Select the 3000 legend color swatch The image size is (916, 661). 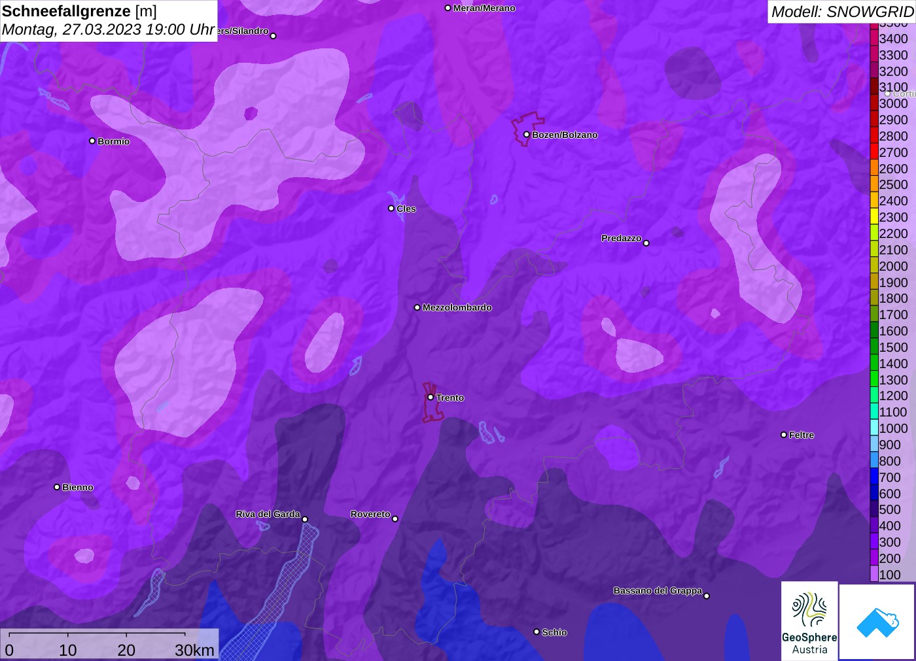tap(874, 103)
